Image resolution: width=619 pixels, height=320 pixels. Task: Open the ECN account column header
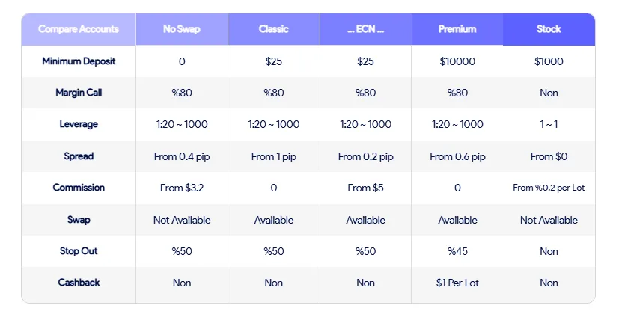[365, 30]
